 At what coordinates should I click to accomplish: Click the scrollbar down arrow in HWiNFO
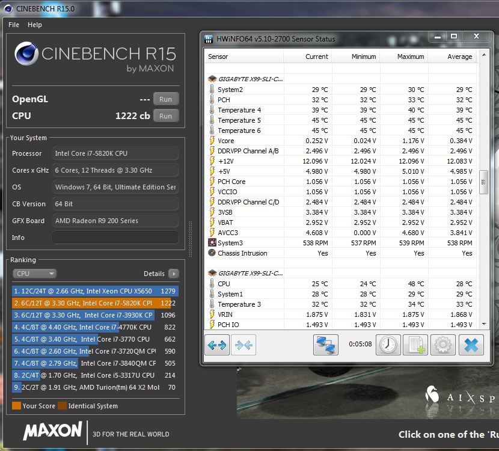[x=484, y=324]
